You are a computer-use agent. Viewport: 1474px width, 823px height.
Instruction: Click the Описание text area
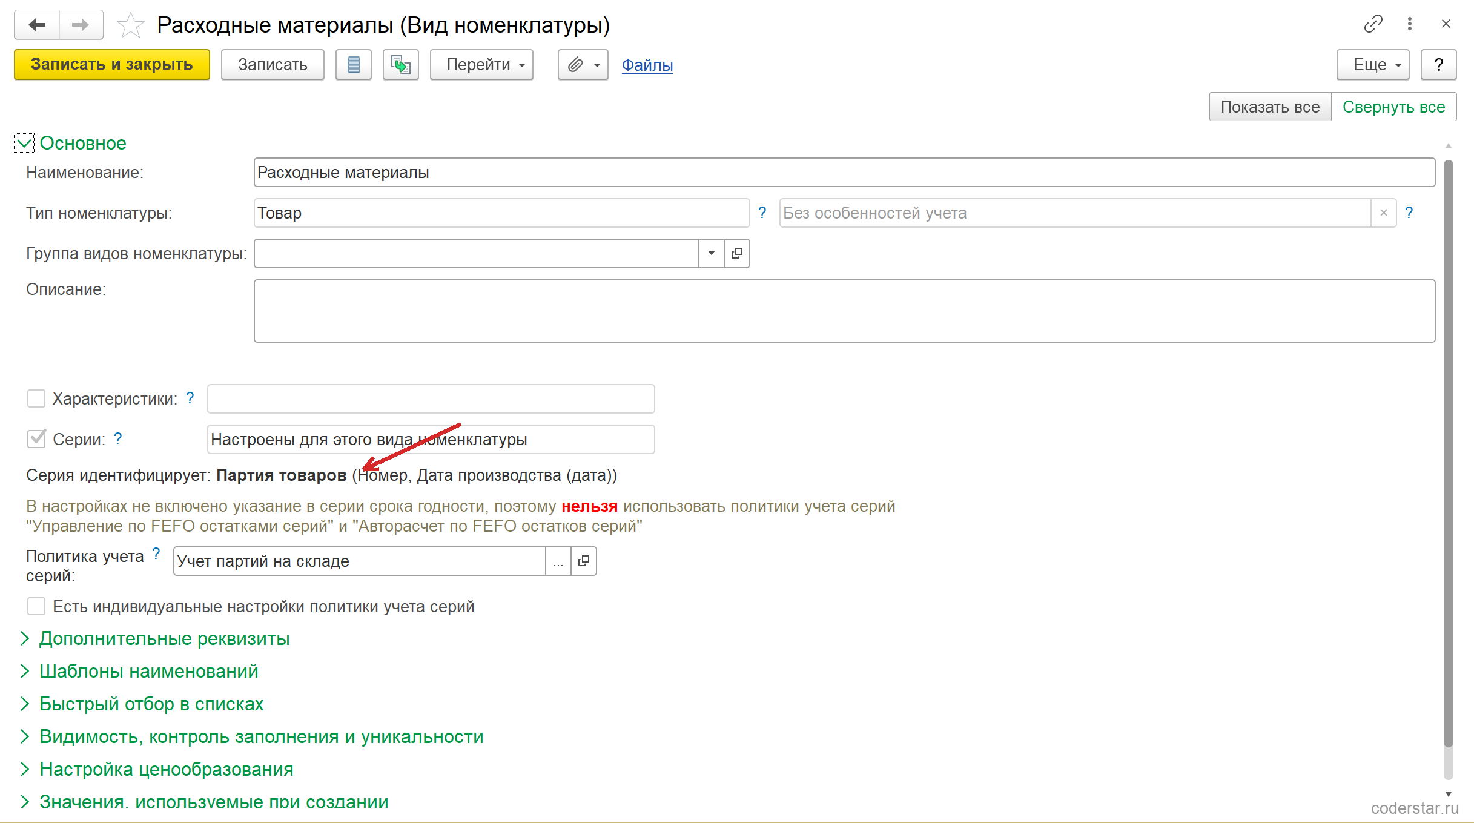(x=844, y=311)
